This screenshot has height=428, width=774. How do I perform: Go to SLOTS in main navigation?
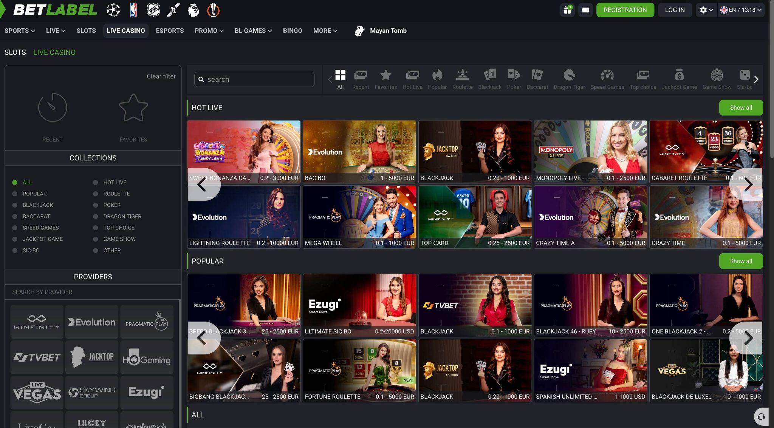pos(86,31)
